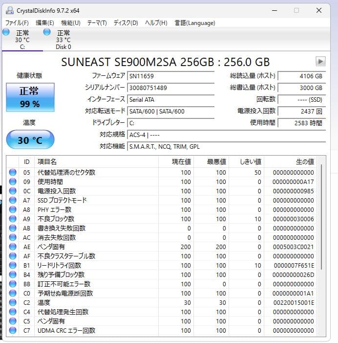The width and height of the screenshot is (338, 343).
Task: Open the 言語(Language) menu
Action: [x=195, y=23]
